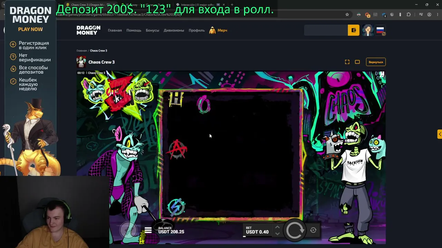Image resolution: width=442 pixels, height=248 pixels.
Task: Open the Дивизионы menu item
Action: tap(174, 30)
